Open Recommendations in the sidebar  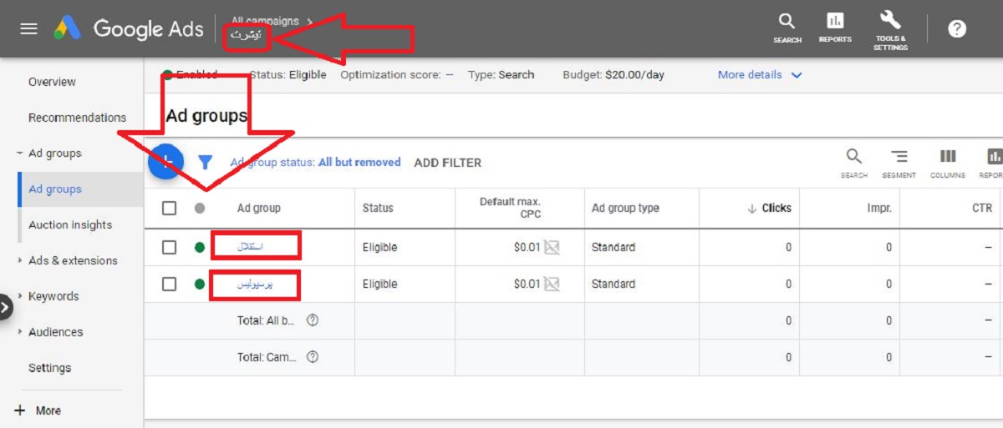click(77, 118)
